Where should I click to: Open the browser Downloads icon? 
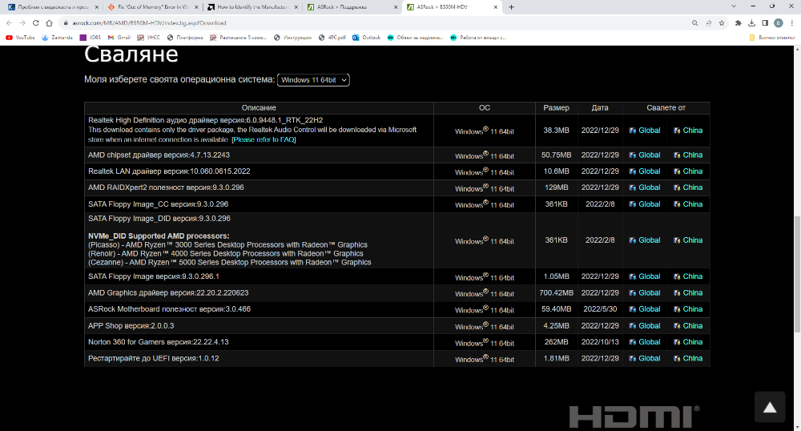coord(751,23)
